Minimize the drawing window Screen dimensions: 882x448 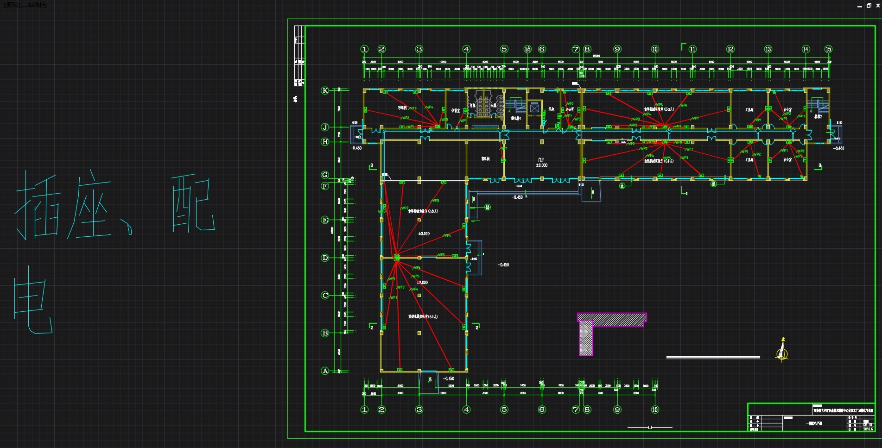click(x=860, y=6)
